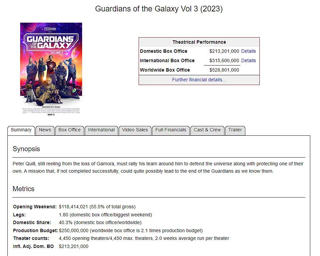This screenshot has width=320, height=256.
Task: Switch to the Trailer tab
Action: point(235,130)
